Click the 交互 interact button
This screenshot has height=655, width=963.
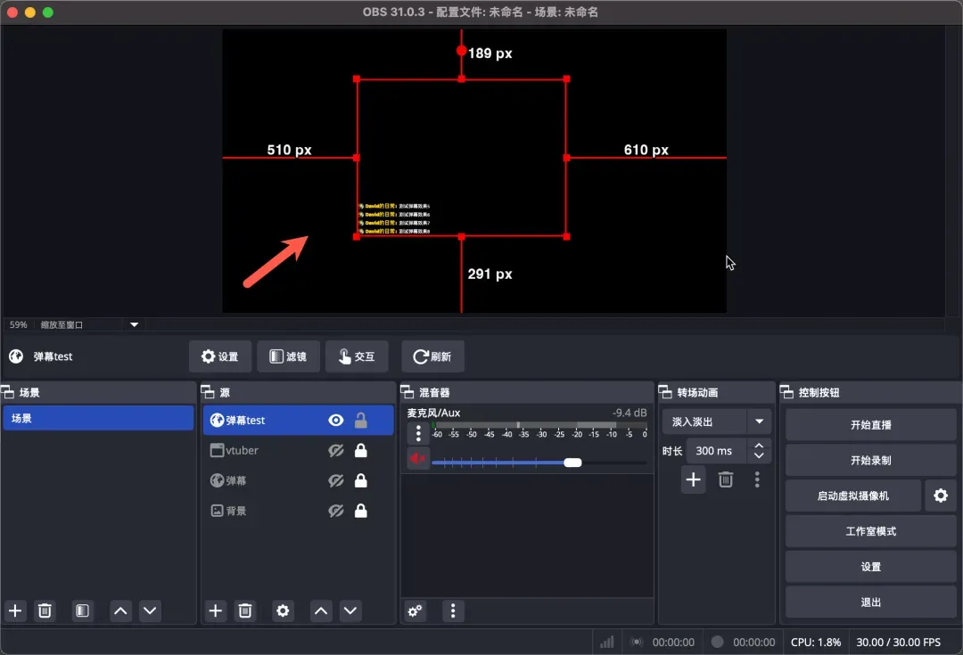[357, 356]
